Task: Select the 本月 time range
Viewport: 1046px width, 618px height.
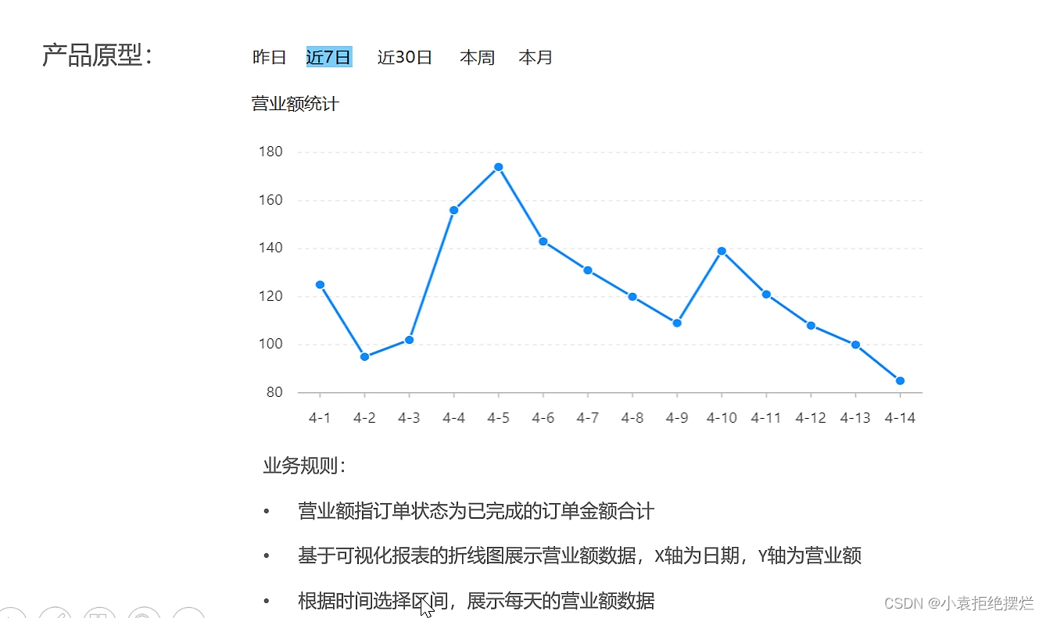Action: [x=536, y=56]
